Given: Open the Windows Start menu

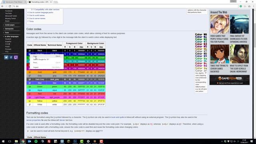Looking at the screenshot, I should coord(3,141).
